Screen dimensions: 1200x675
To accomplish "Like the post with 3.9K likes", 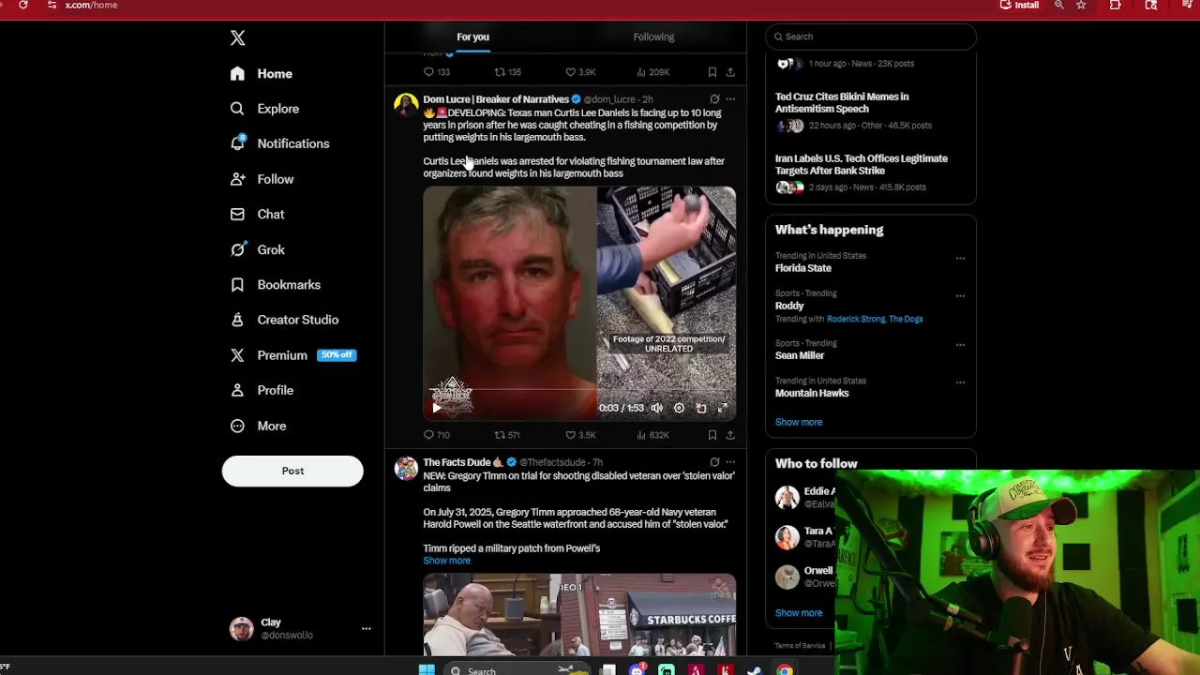I will point(580,72).
